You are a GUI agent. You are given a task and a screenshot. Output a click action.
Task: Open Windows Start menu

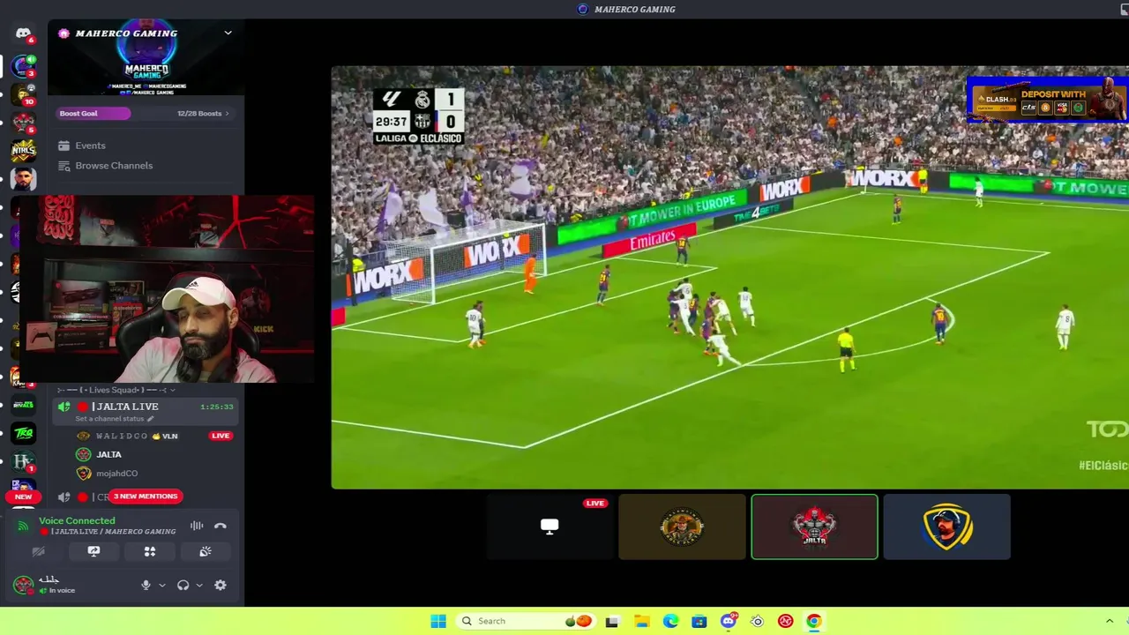437,621
